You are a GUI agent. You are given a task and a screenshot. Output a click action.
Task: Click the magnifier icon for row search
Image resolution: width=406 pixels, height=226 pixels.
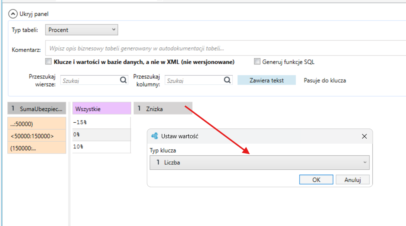[x=123, y=80]
